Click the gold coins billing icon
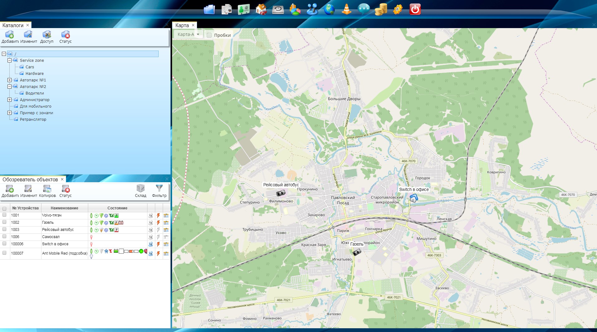The width and height of the screenshot is (597, 332). pos(381,9)
